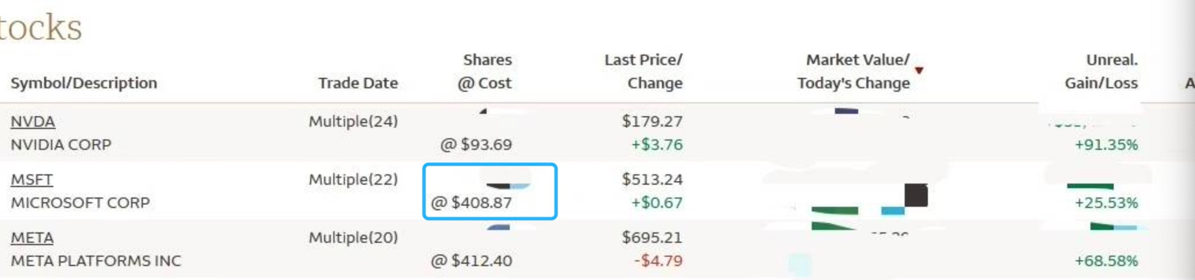Image resolution: width=1195 pixels, height=280 pixels.
Task: Sort by Symbol/Description column header
Action: (x=84, y=83)
